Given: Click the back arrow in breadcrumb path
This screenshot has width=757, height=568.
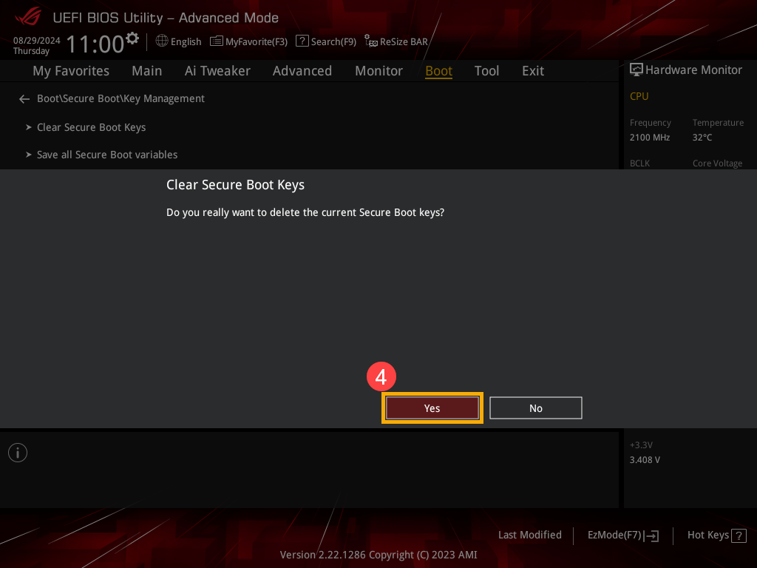Looking at the screenshot, I should [x=24, y=99].
